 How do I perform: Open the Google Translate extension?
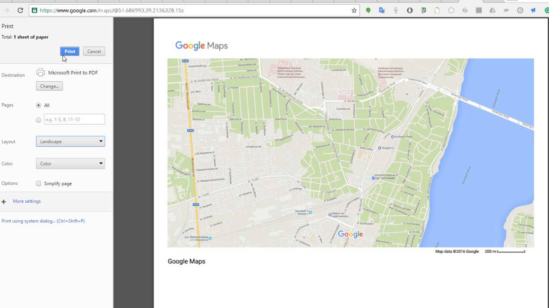[x=382, y=10]
